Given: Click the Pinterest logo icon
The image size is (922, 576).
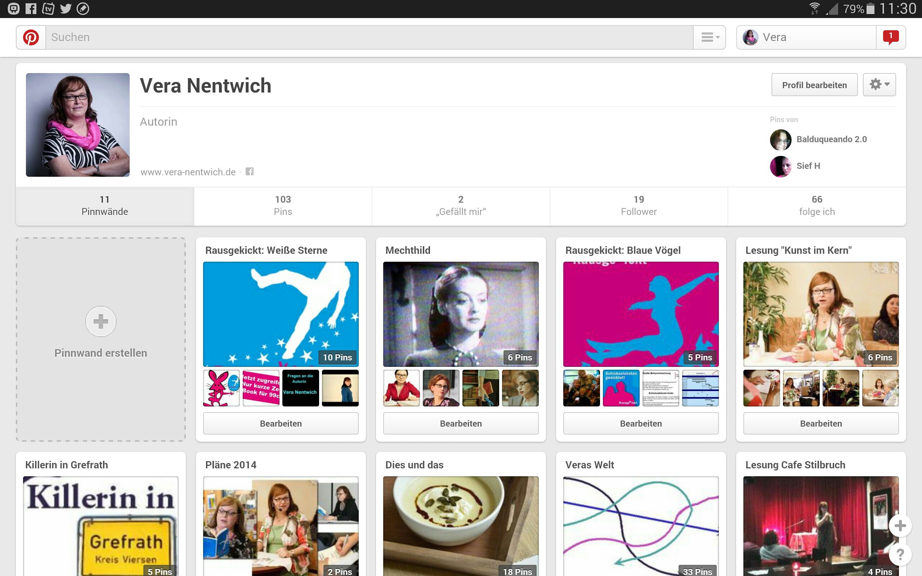Looking at the screenshot, I should (x=31, y=37).
